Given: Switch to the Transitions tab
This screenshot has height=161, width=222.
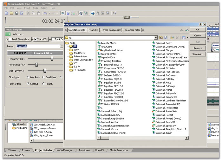Looking at the screenshot, I should [84, 150].
